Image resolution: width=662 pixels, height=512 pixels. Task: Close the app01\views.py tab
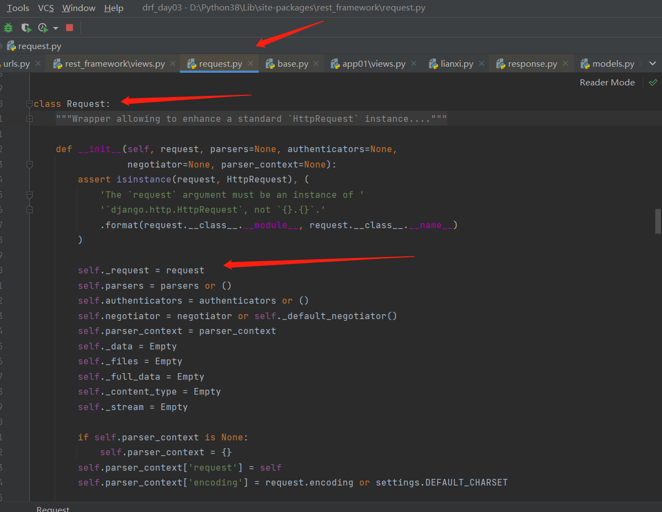pyautogui.click(x=414, y=64)
